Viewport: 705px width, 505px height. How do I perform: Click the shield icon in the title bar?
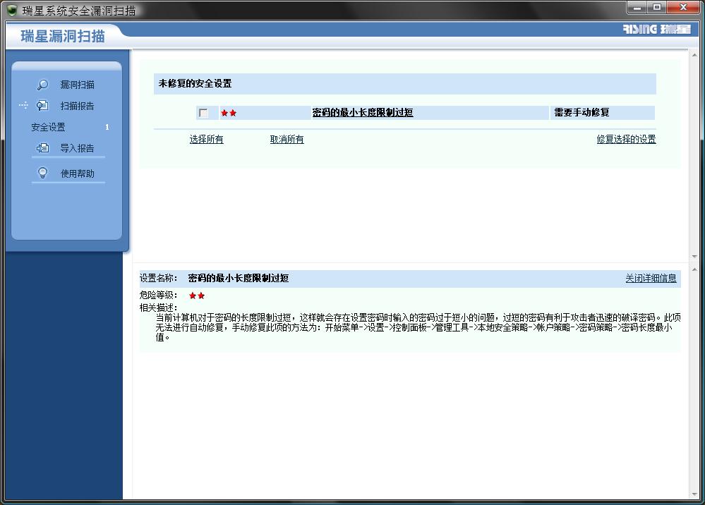tap(12, 10)
